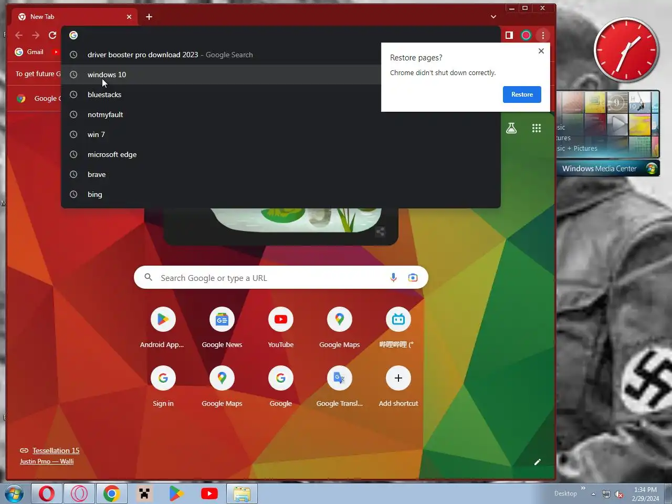
Task: Open the Tessellation 15 theme link
Action: click(x=56, y=450)
